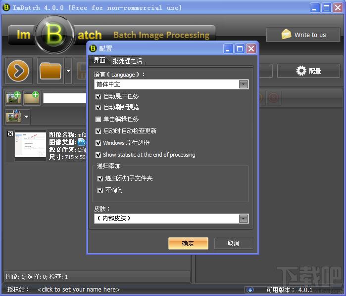
Task: Click the 可用版本: 4.0.1 status text
Action: pos(289,290)
